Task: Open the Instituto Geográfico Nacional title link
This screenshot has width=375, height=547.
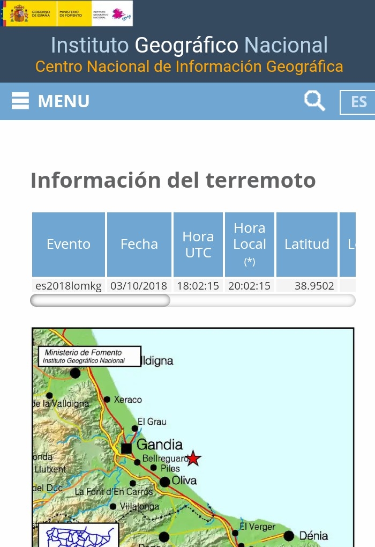Action: pos(189,45)
